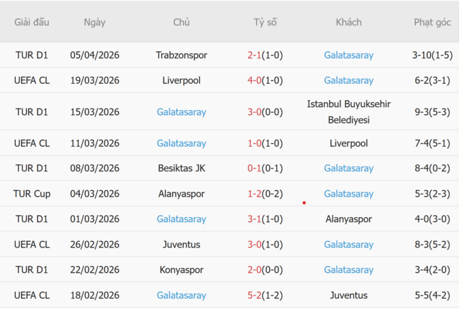Select the Besiktas JK team name
The width and height of the screenshot is (459, 313).
point(181,168)
